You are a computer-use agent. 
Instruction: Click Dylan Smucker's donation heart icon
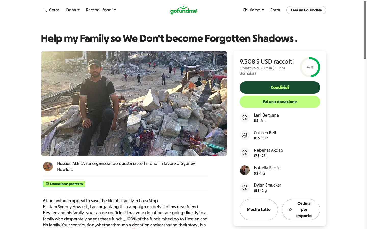(x=245, y=188)
